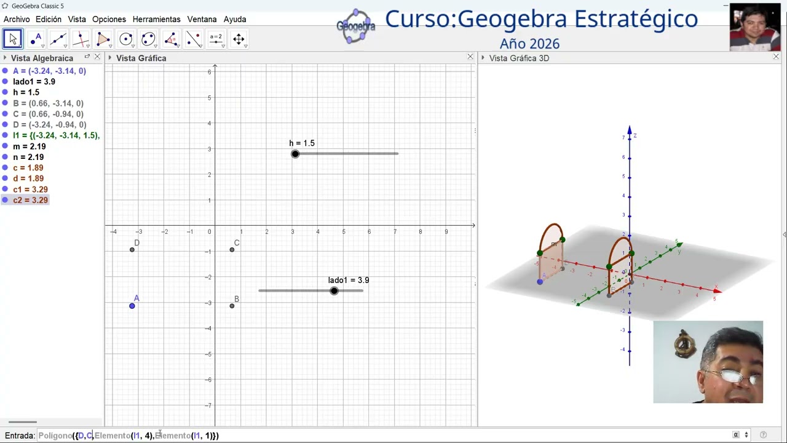The height and width of the screenshot is (443, 787).
Task: Select the Slider (a=2) tool
Action: point(216,39)
